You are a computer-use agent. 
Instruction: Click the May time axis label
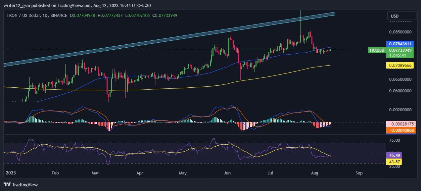click(183, 173)
